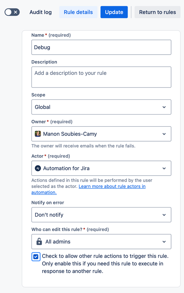Click Return to rules
The width and height of the screenshot is (184, 293).
coord(157,12)
